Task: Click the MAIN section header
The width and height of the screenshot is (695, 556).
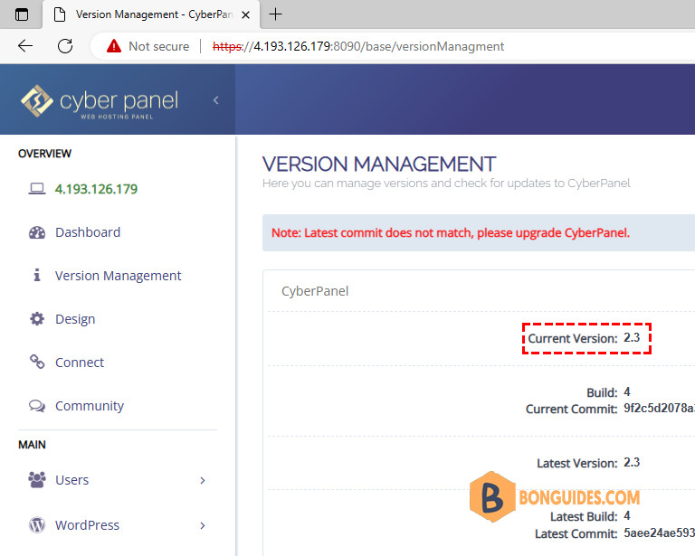Action: point(32,445)
